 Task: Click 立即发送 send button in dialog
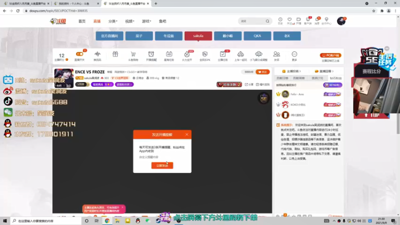pos(162,165)
